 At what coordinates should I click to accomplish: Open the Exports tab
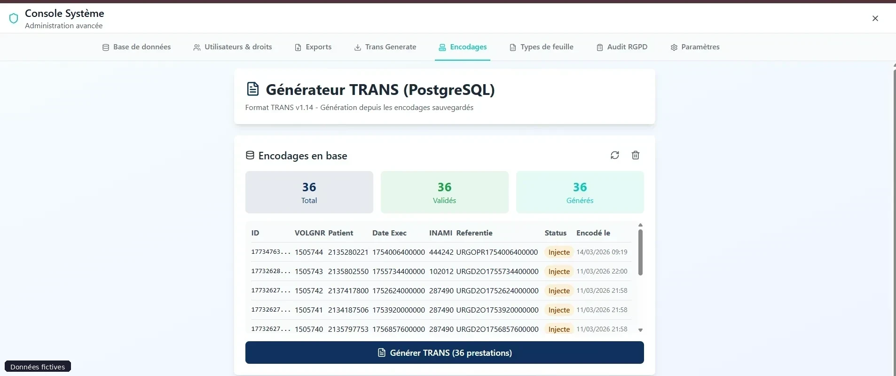(x=313, y=47)
